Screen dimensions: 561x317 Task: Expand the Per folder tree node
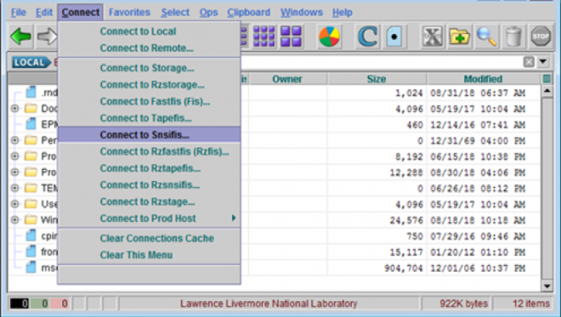14,140
